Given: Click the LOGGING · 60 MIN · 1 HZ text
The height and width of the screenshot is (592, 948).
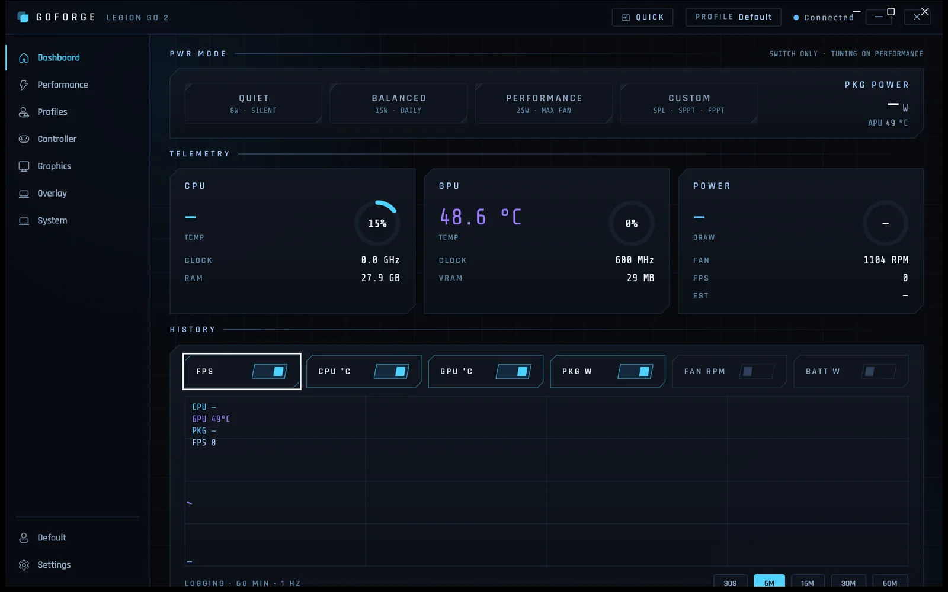Looking at the screenshot, I should [243, 584].
